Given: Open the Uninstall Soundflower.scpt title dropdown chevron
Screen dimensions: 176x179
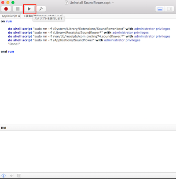Looking at the screenshot, I should click(113, 3).
